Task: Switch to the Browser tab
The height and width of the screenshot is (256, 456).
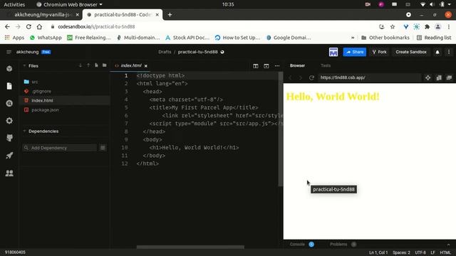Action: tap(297, 65)
